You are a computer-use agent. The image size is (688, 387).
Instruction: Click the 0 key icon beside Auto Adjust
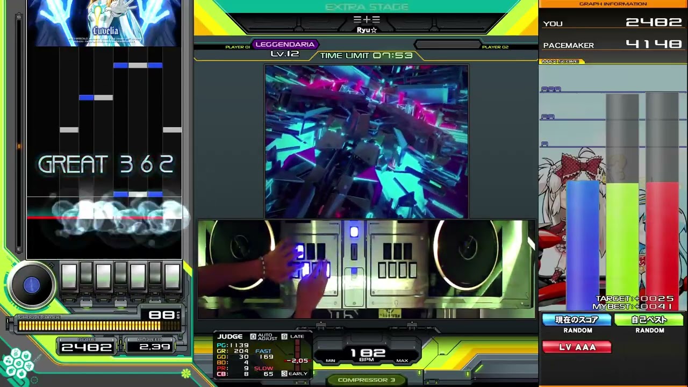point(253,336)
